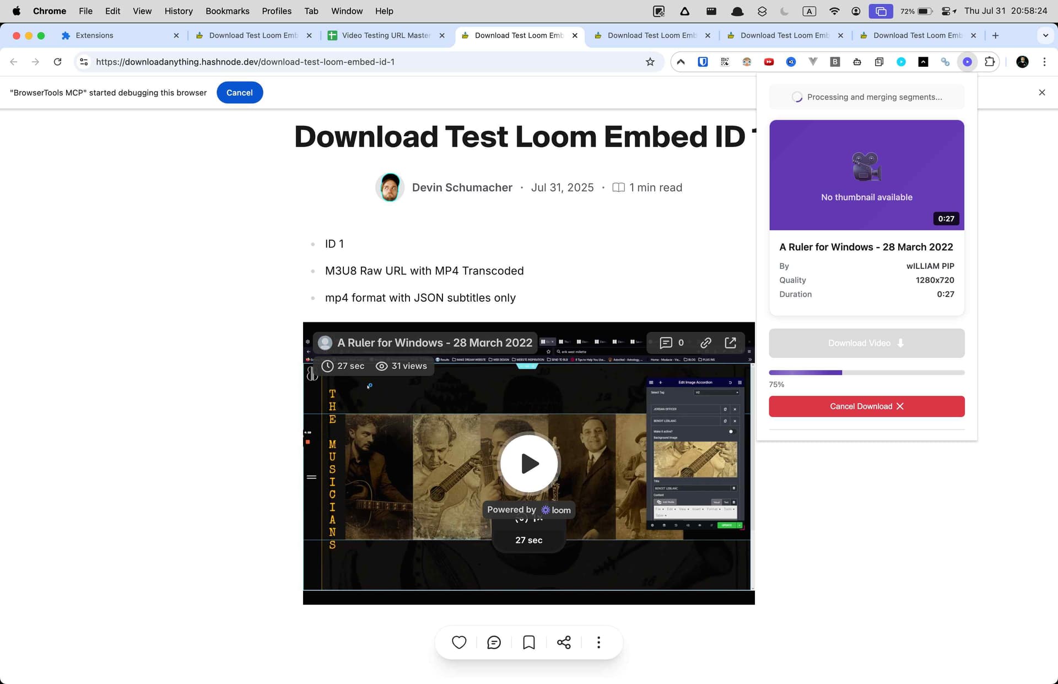Click the Cancel button in the debugging banner

click(240, 92)
